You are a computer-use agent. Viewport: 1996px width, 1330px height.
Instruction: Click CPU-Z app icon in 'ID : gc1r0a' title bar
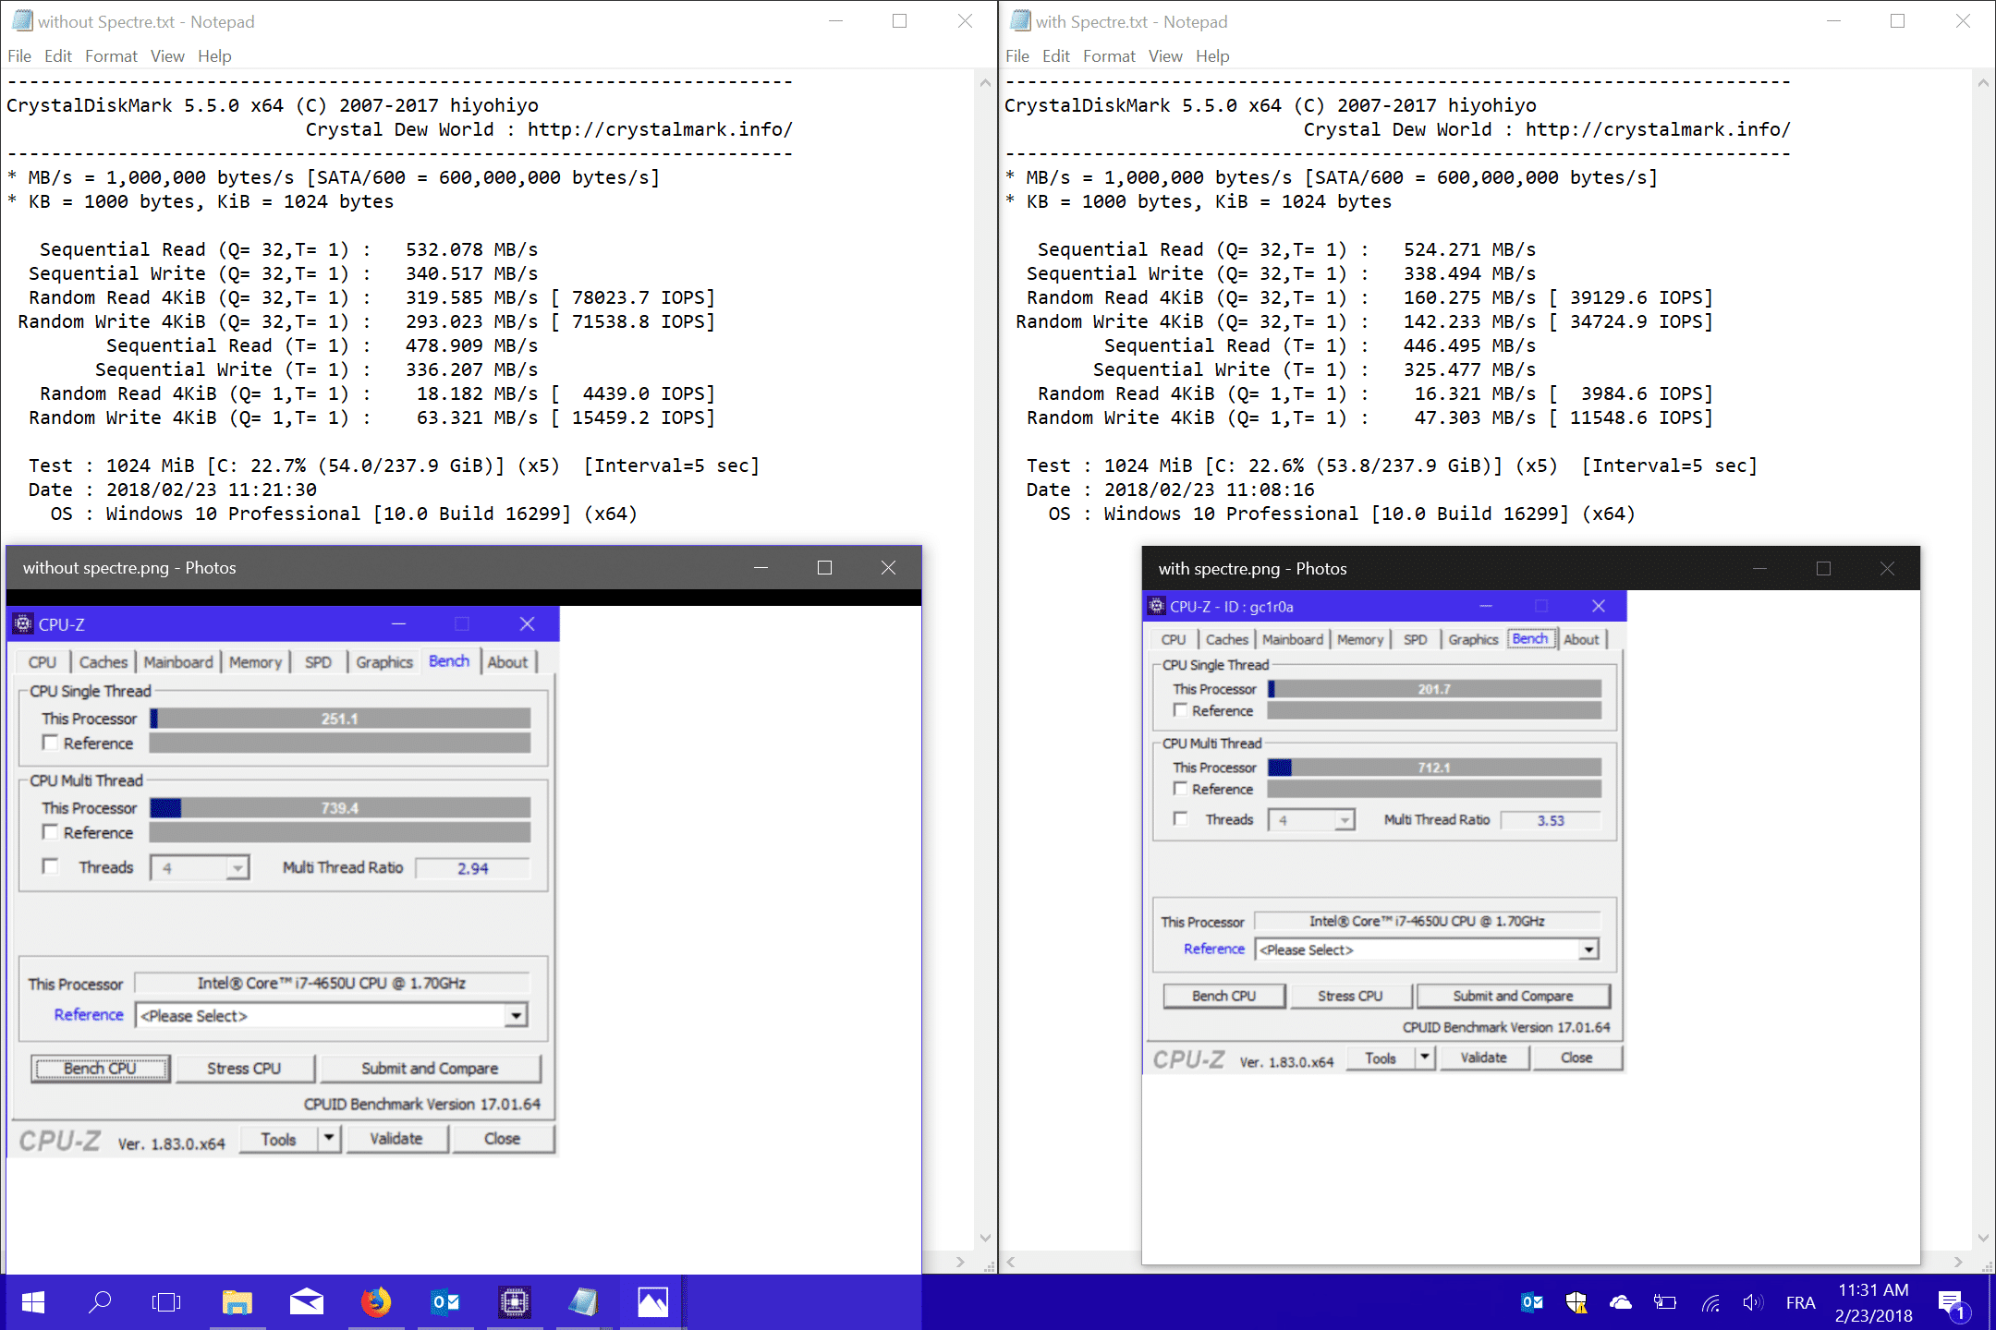click(1156, 606)
